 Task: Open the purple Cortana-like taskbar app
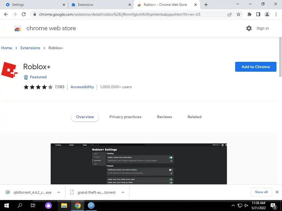coord(48,206)
